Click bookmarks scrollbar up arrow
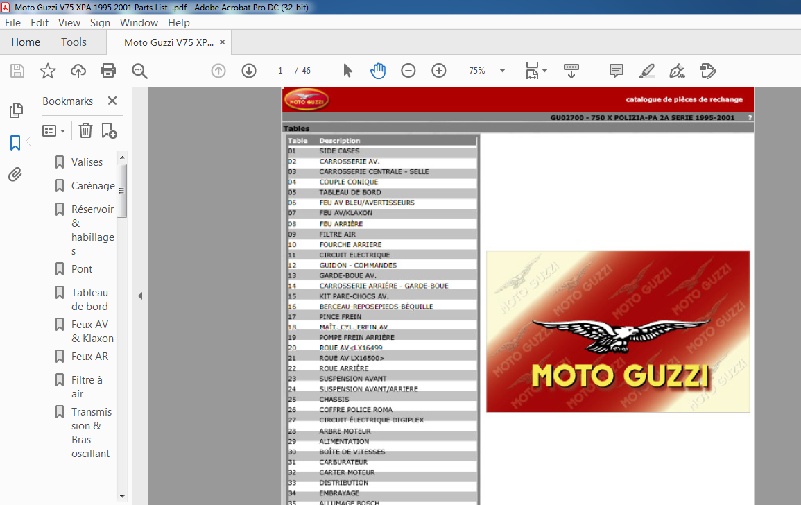Screen dimensions: 801x505 [x=121, y=157]
